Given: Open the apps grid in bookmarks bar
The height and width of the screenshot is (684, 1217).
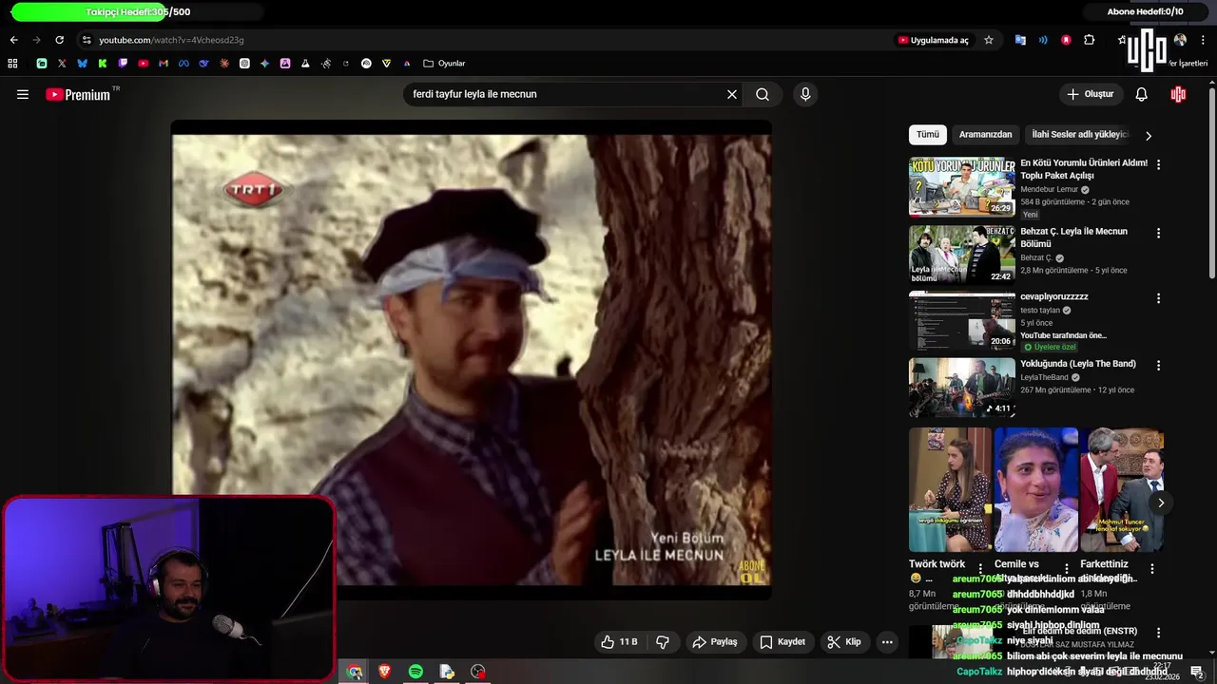Looking at the screenshot, I should coord(12,64).
